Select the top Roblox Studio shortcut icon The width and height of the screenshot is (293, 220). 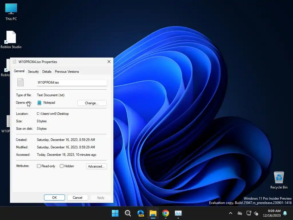11,40
